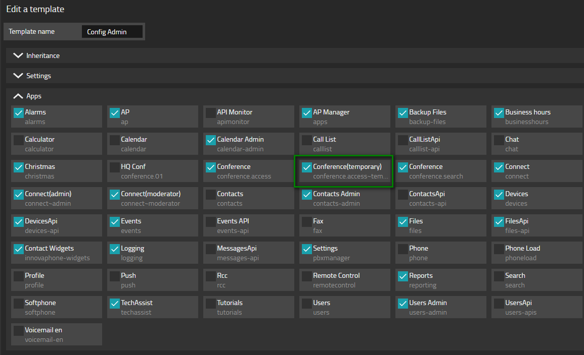
Task: Disable the DevicesApi checkbox
Action: coord(19,222)
